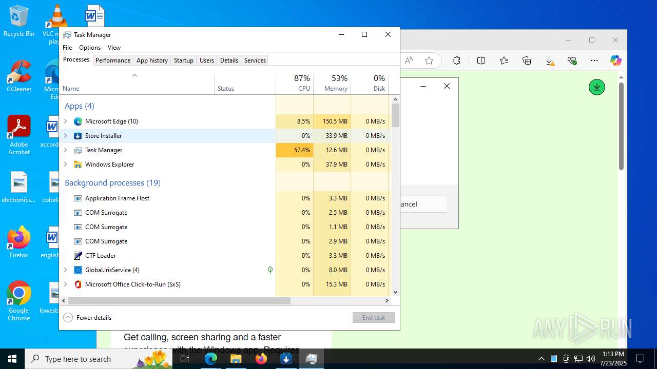Click green download circle icon in Edge page
The image size is (657, 369).
[596, 87]
